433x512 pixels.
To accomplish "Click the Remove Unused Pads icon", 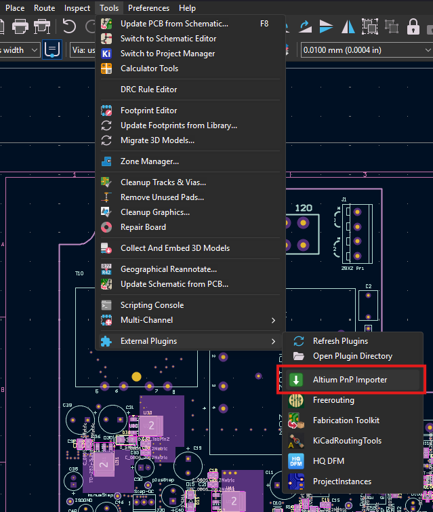I will pyautogui.click(x=106, y=197).
